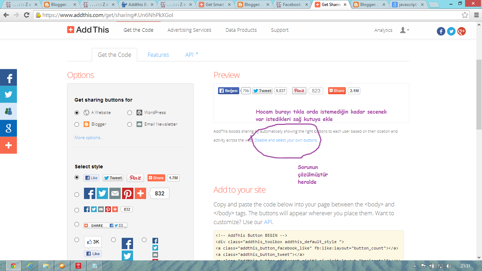Open the notepad icon in the taskbar
This screenshot has width=482, height=271.
click(x=95, y=266)
